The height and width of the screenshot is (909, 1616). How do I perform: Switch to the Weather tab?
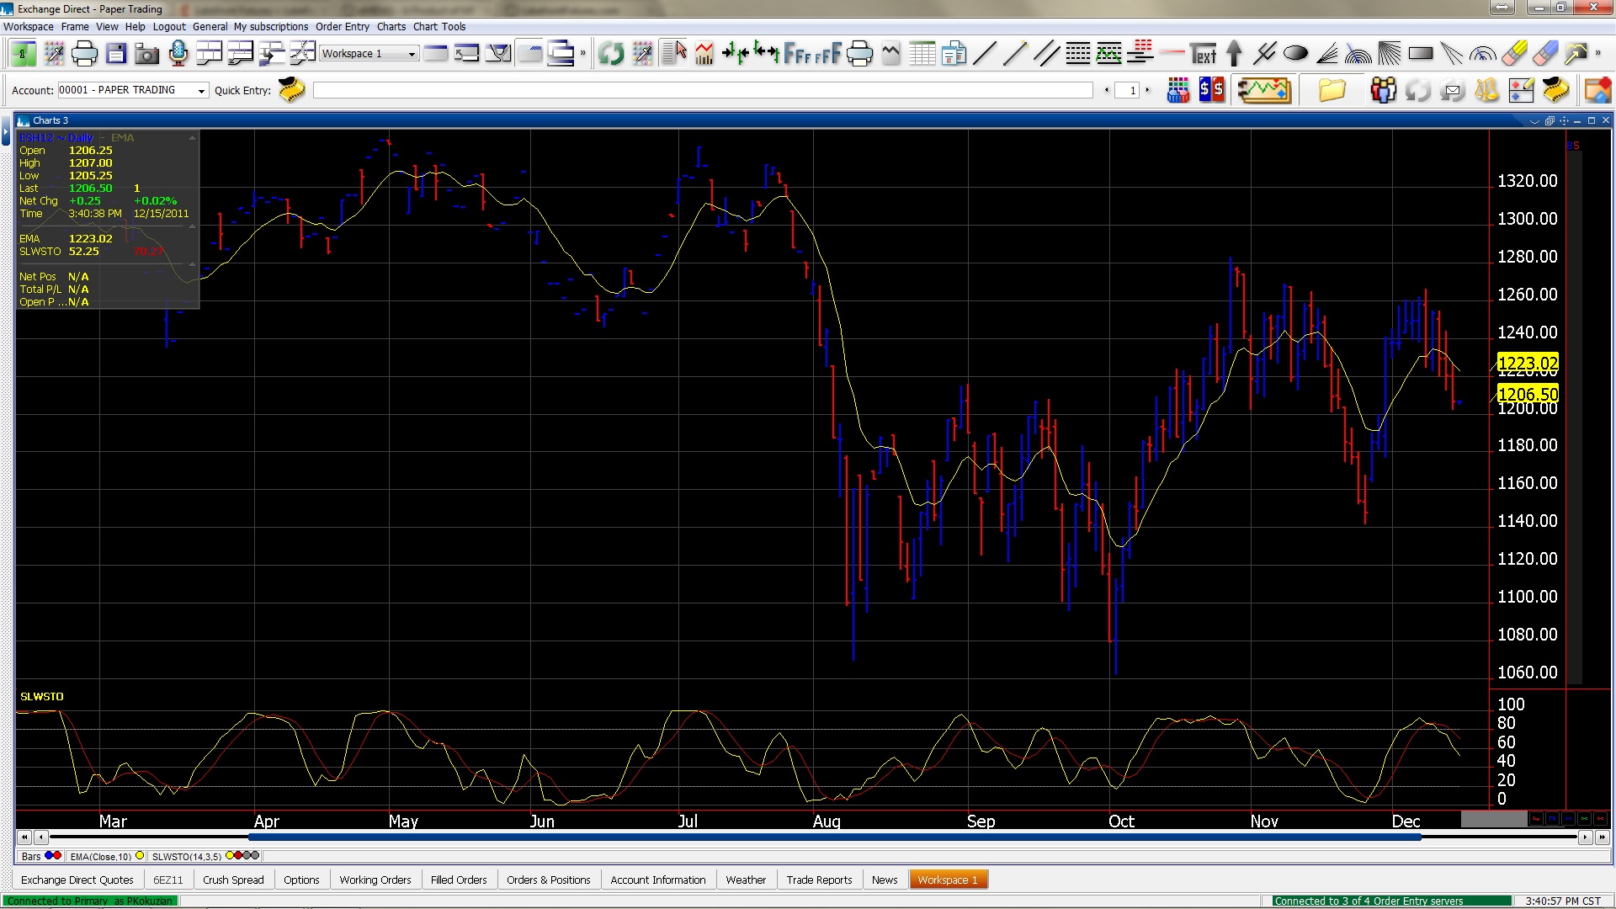point(746,880)
